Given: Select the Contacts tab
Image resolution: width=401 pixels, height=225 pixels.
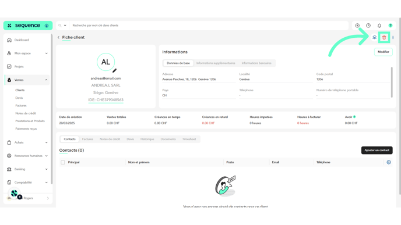Looking at the screenshot, I should pos(69,139).
